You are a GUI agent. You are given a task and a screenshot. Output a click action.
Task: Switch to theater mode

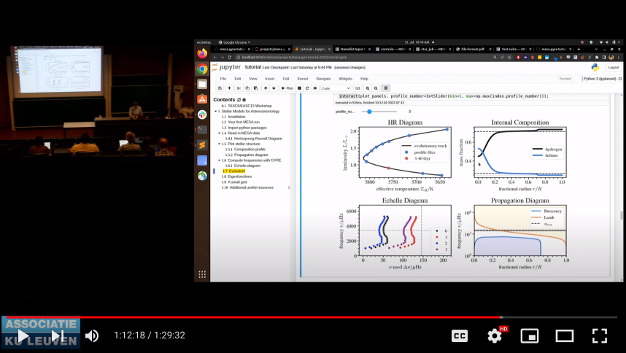[x=565, y=335]
